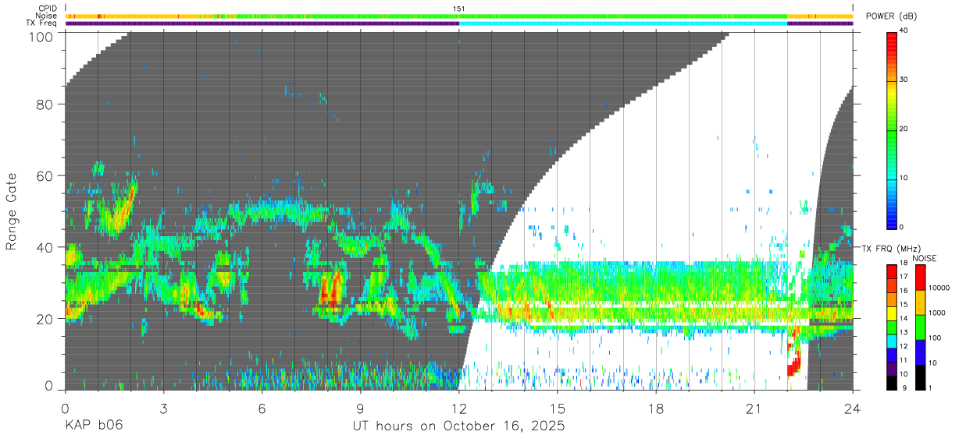Click the 30 value on the power scale

[x=904, y=80]
